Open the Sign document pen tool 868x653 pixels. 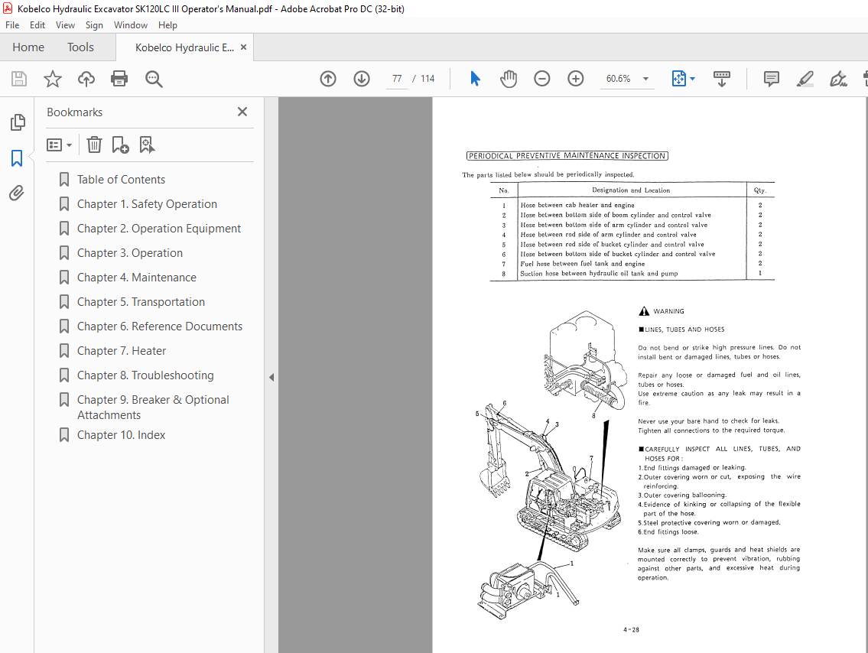(x=838, y=79)
